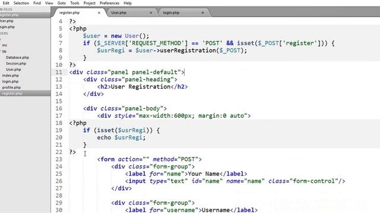380x213 pixels.
Task: Open login.php in the folder tree
Action: 10,82
